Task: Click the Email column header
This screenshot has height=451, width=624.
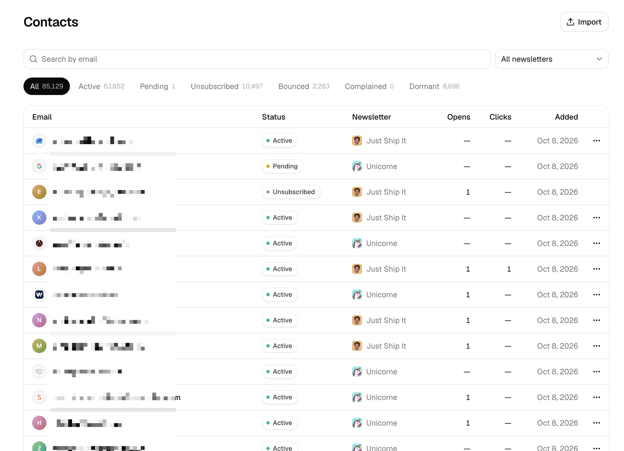Action: click(x=42, y=117)
